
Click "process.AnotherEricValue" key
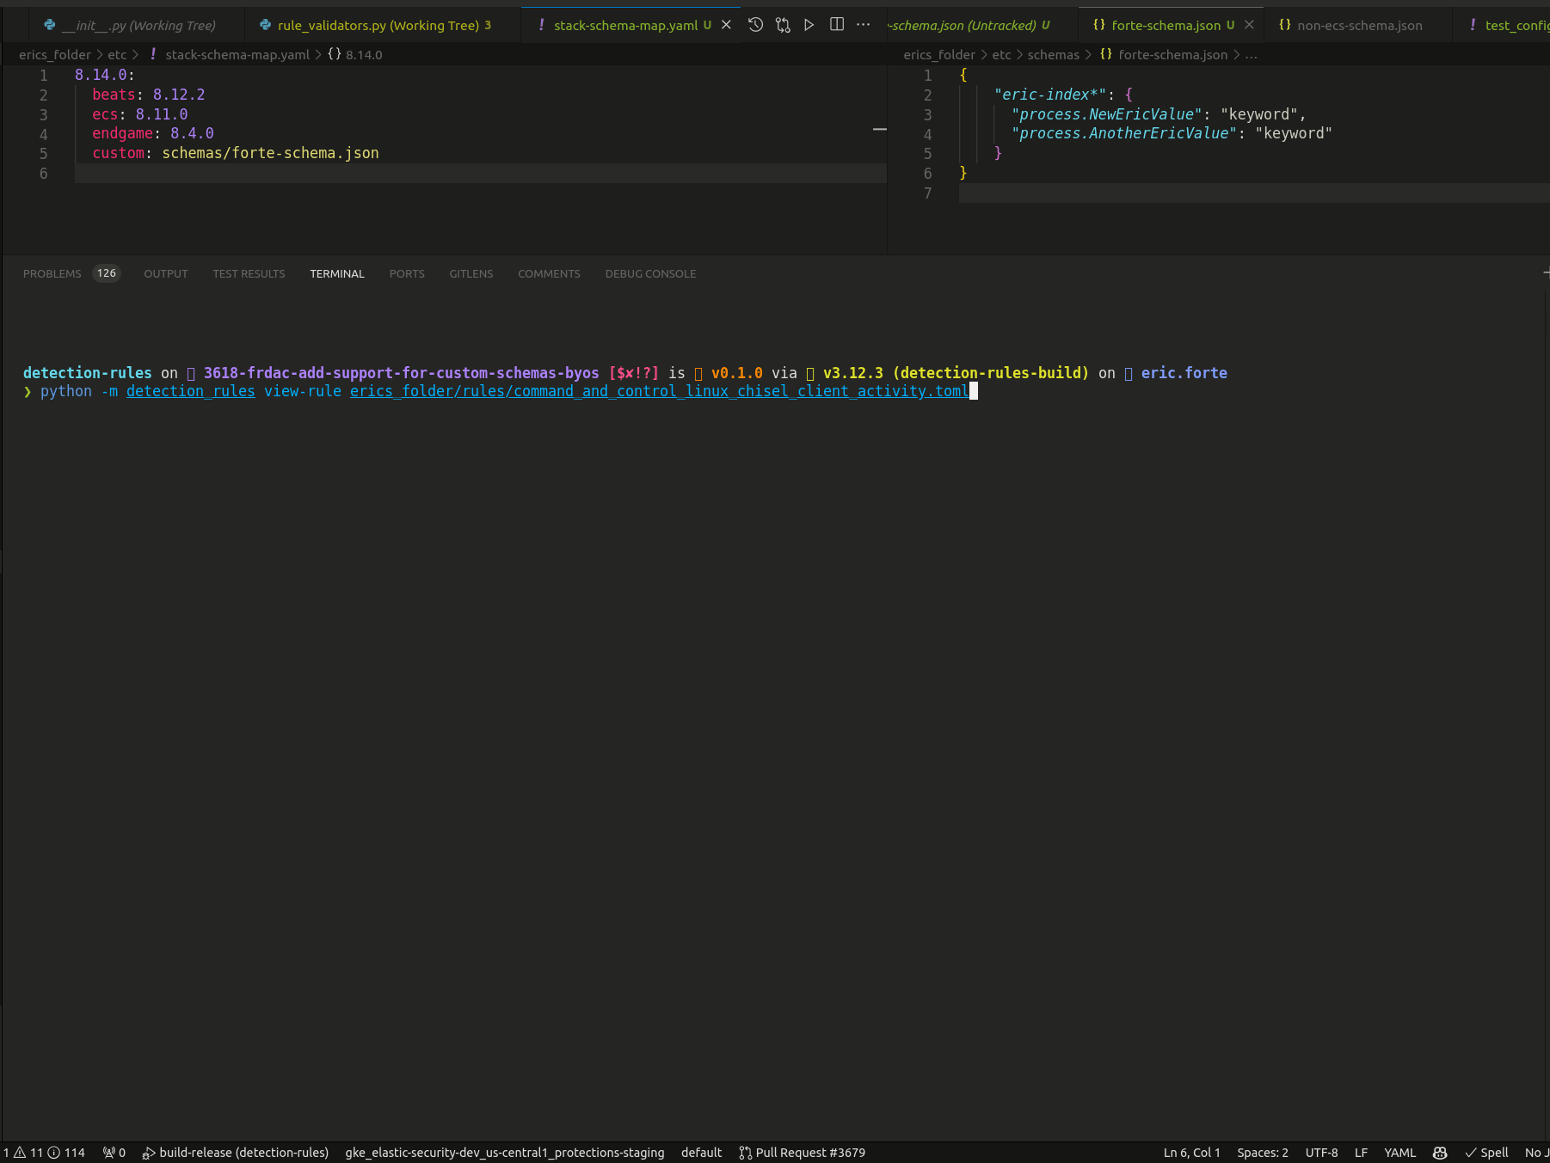coord(1123,133)
